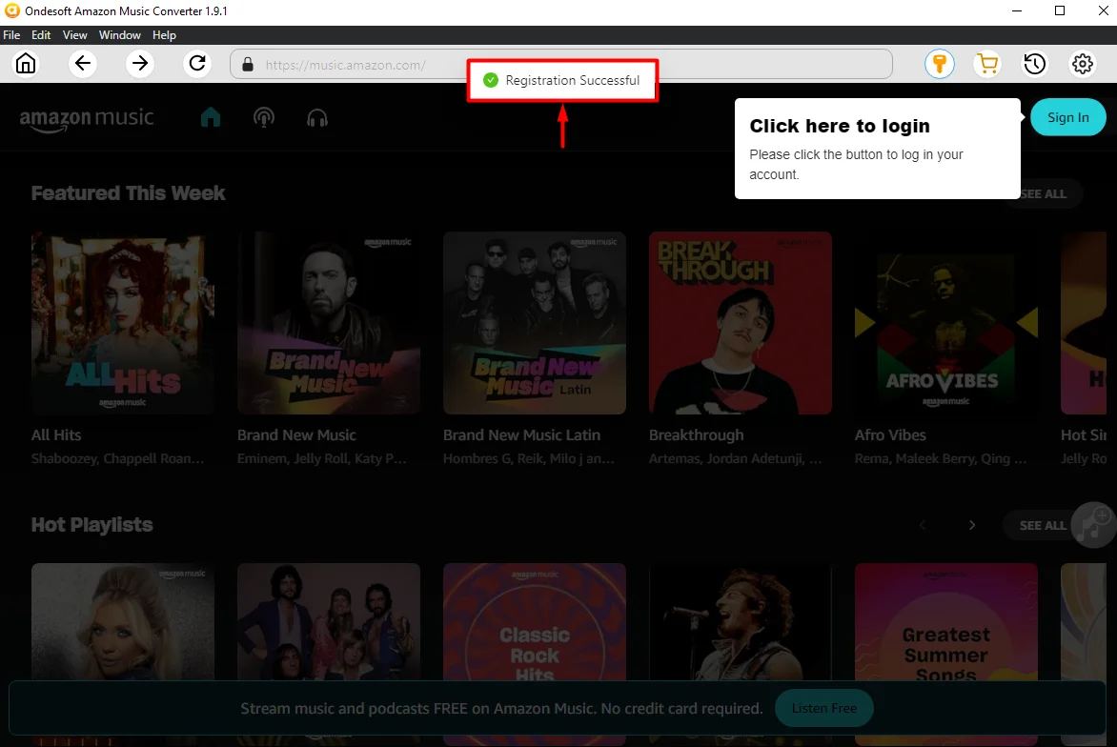Open the Help menu
This screenshot has width=1117, height=747.
pos(164,35)
